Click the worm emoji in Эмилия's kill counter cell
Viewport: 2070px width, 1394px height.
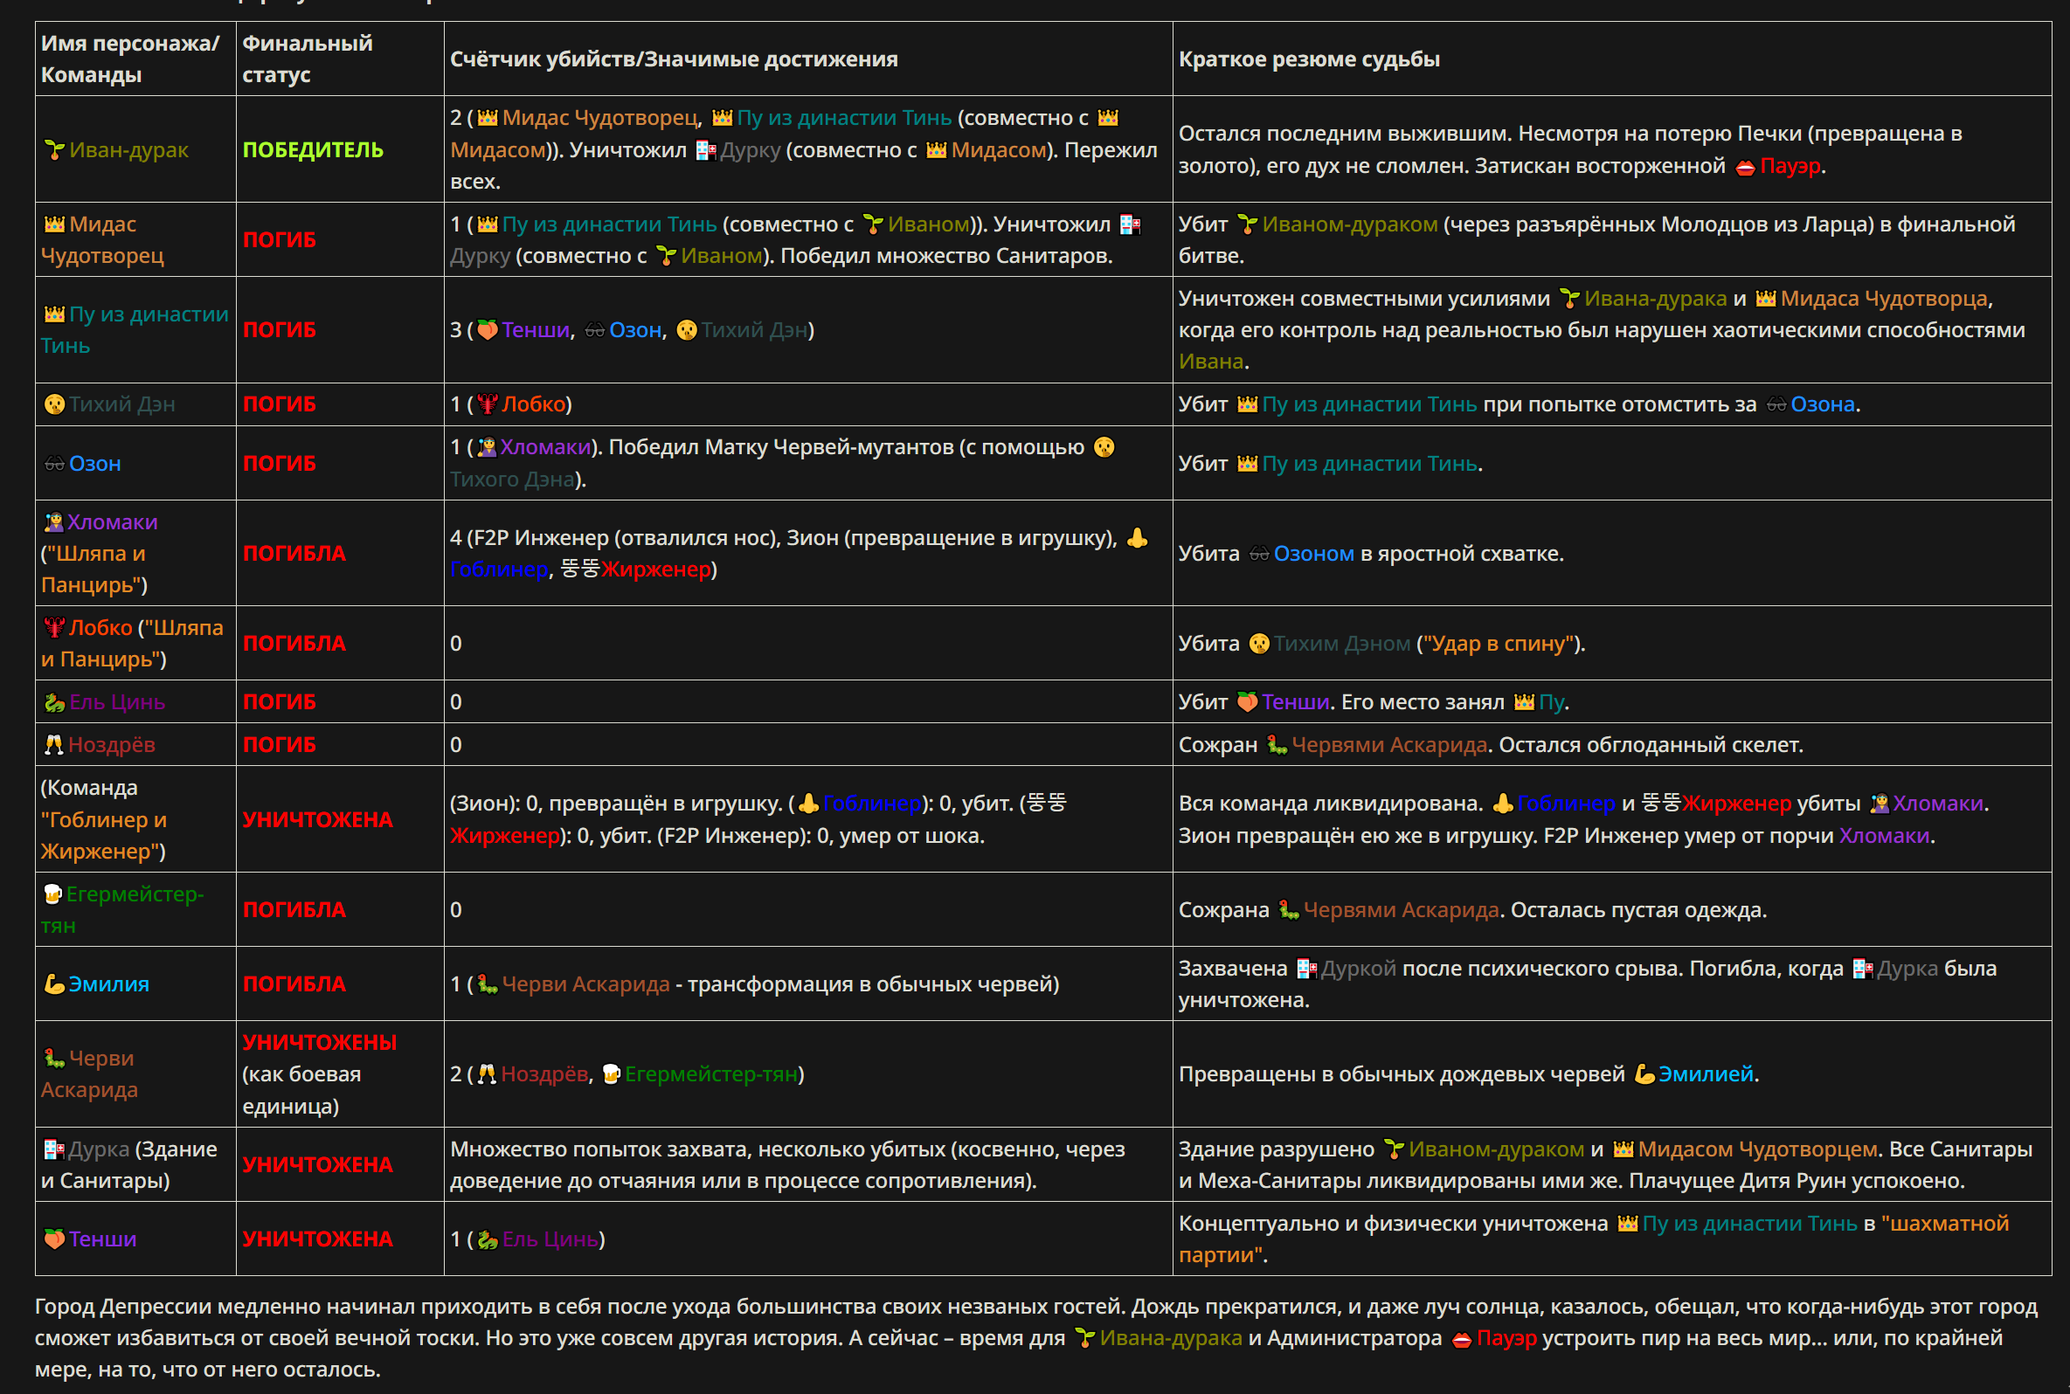488,984
